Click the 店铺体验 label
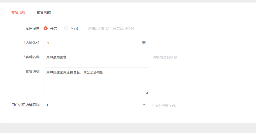256x133 pixels. [32, 43]
